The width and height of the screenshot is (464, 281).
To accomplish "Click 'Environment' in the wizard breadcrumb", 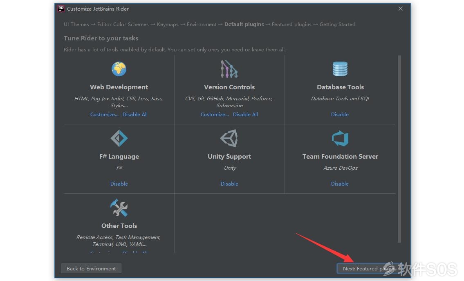I will pos(202,24).
